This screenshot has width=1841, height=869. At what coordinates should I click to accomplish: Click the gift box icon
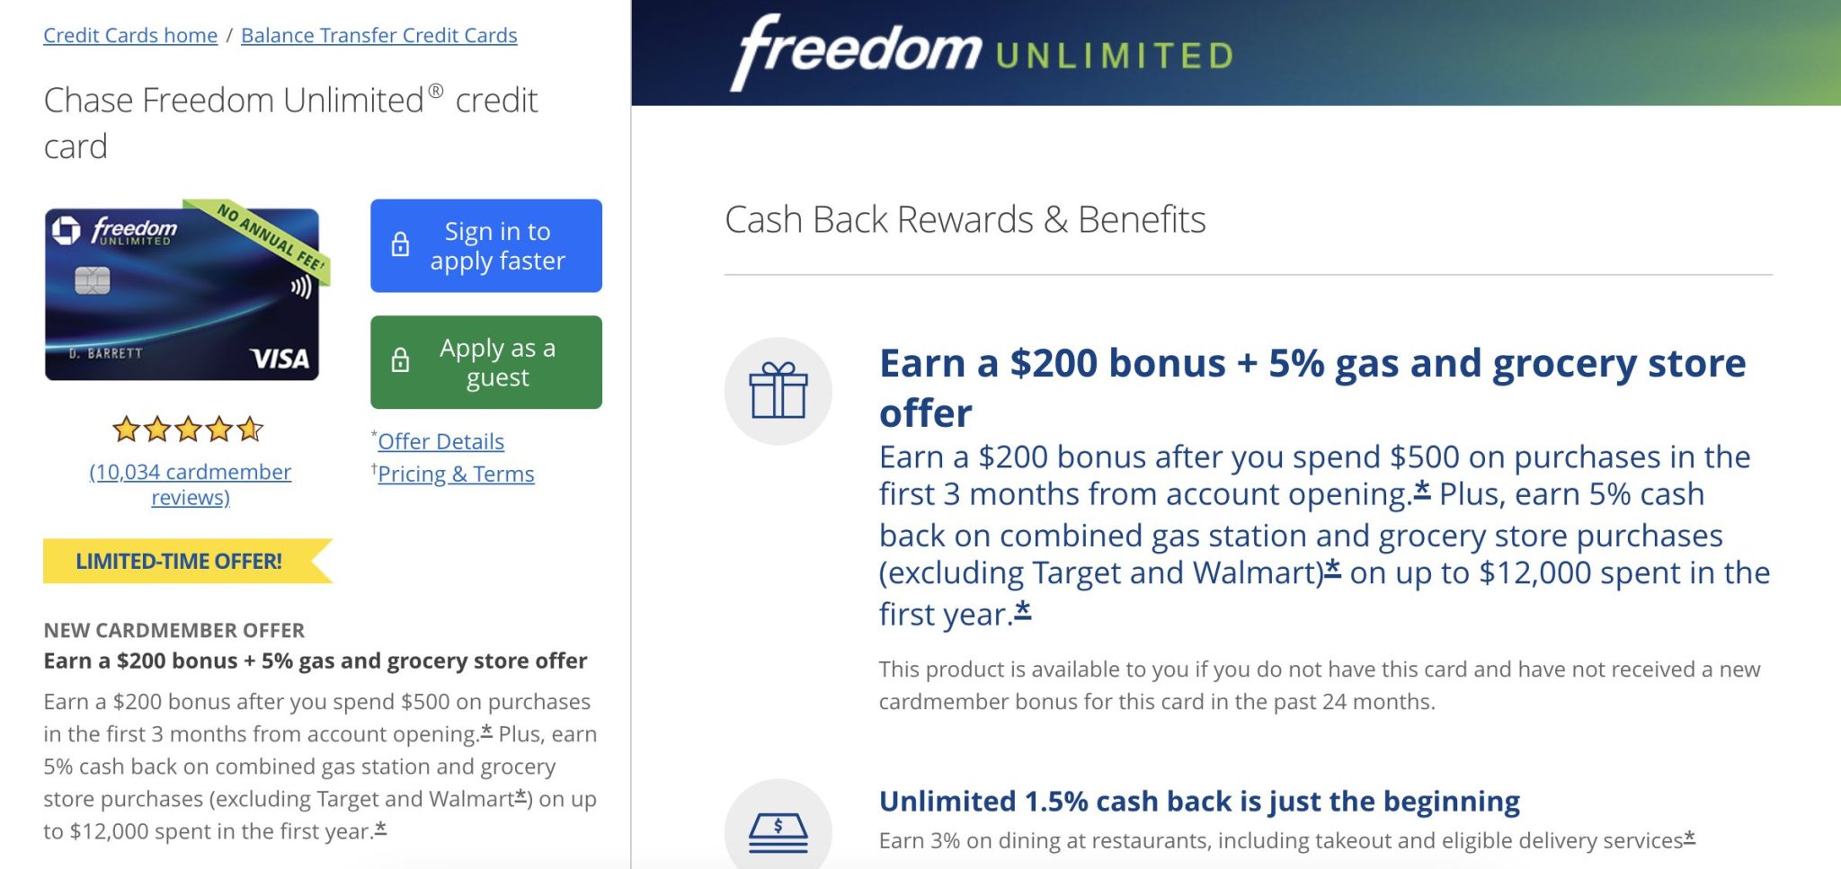[778, 390]
